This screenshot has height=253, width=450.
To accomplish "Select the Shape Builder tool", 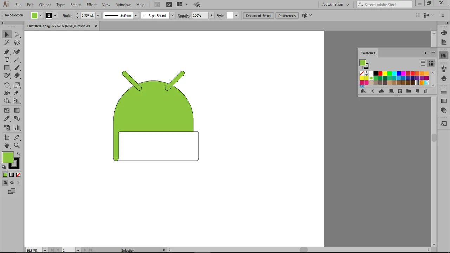I will 7,101.
